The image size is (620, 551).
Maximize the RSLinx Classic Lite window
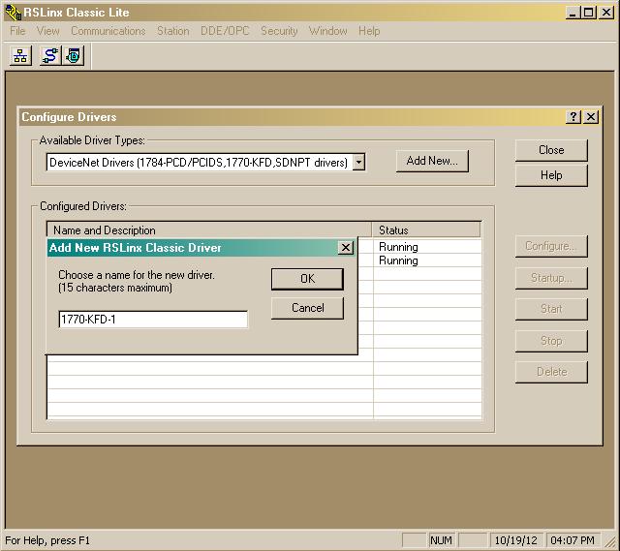click(x=588, y=13)
